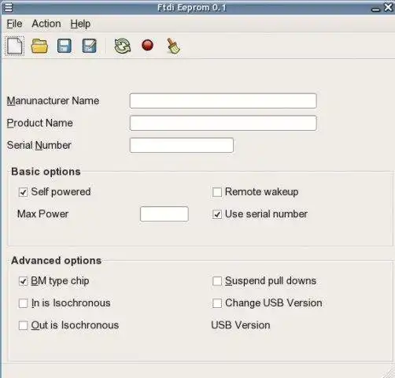Save using the floppy disk icon
Viewport: 395px width, 378px height.
pyautogui.click(x=65, y=46)
